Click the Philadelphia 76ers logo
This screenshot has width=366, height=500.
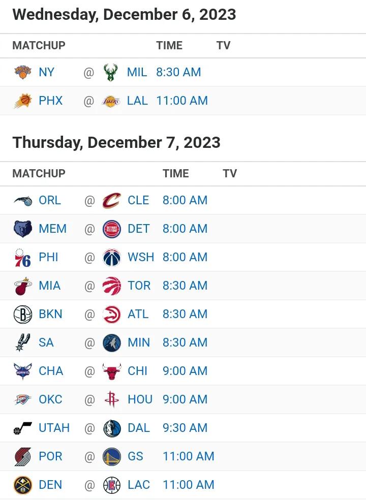23,257
